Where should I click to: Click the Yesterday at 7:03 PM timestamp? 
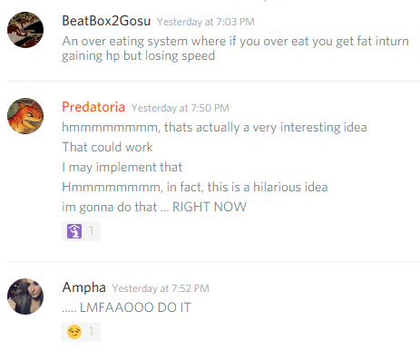coord(206,22)
